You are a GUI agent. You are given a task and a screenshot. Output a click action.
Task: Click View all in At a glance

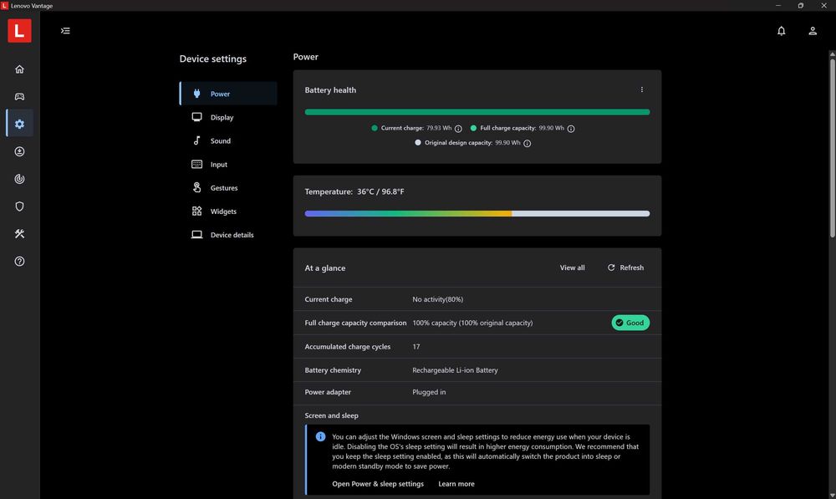pyautogui.click(x=572, y=267)
